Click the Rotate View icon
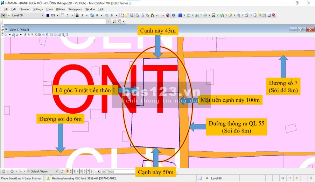Viewport: 315px width, 182px height. (43, 35)
